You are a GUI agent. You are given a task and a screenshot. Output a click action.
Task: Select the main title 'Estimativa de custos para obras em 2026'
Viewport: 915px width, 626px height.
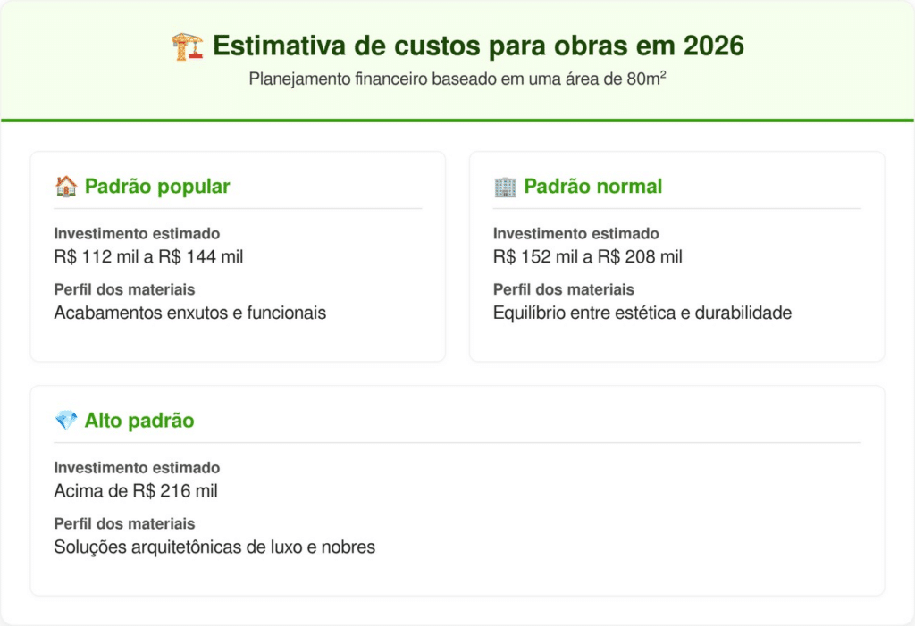point(478,46)
